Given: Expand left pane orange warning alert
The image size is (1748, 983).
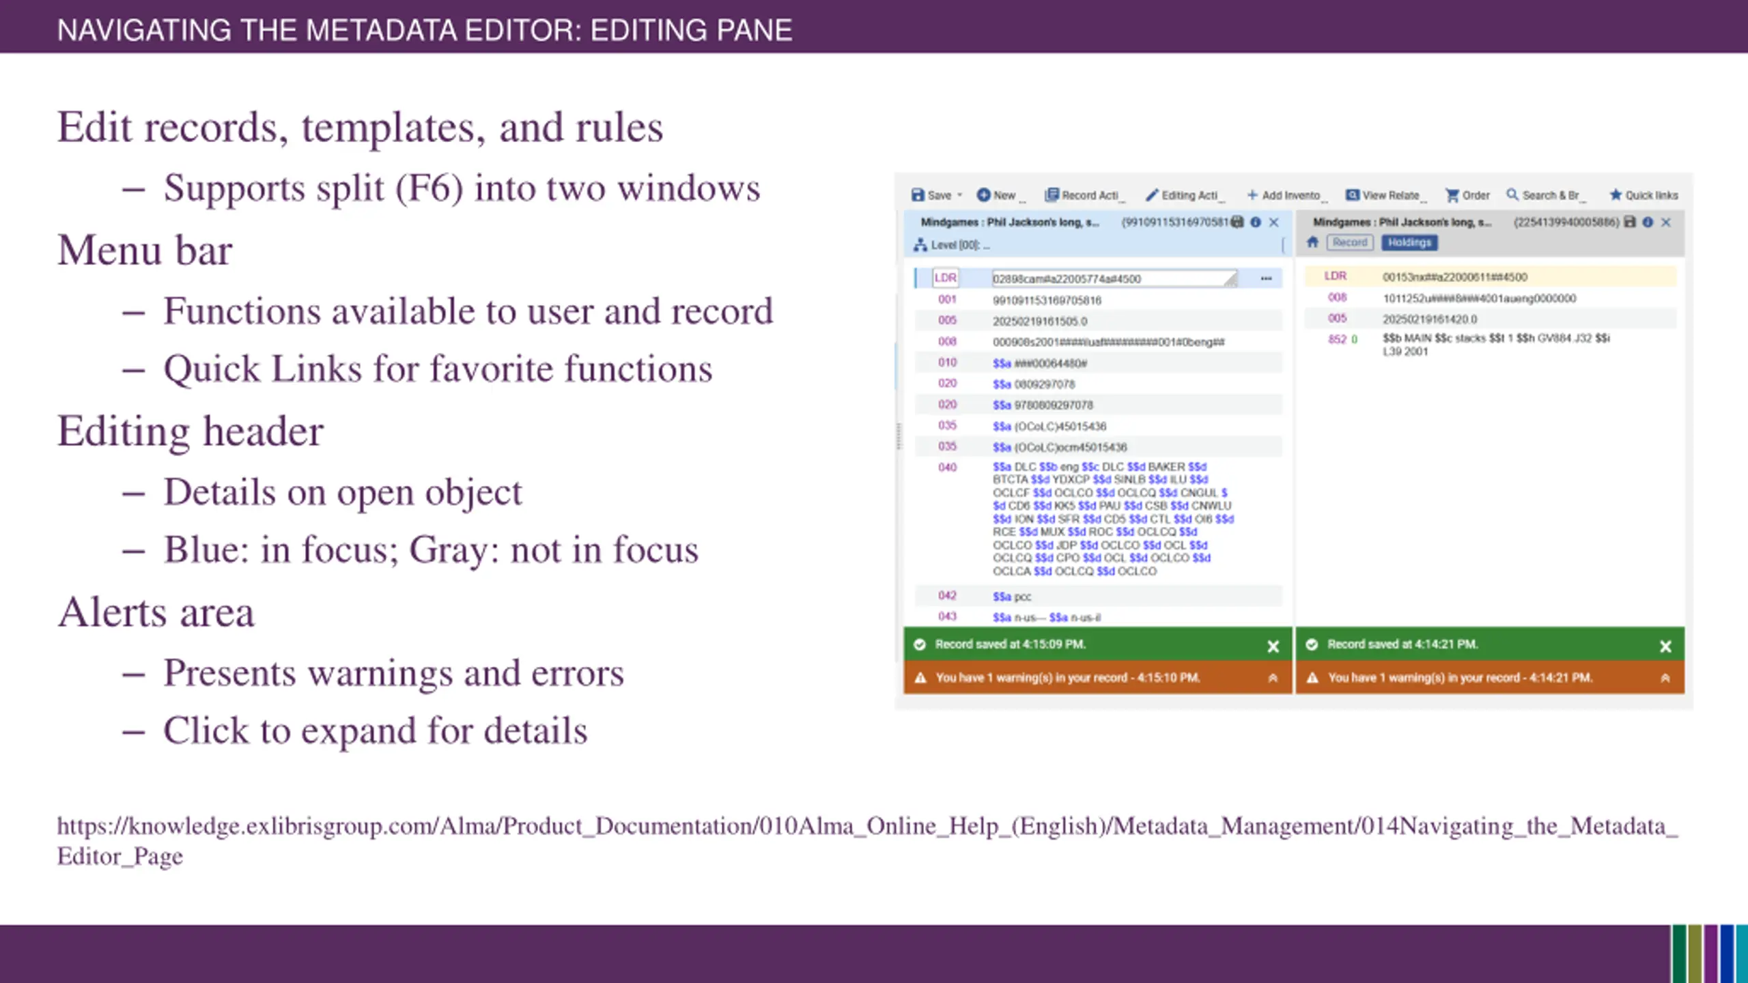Looking at the screenshot, I should tap(1273, 678).
